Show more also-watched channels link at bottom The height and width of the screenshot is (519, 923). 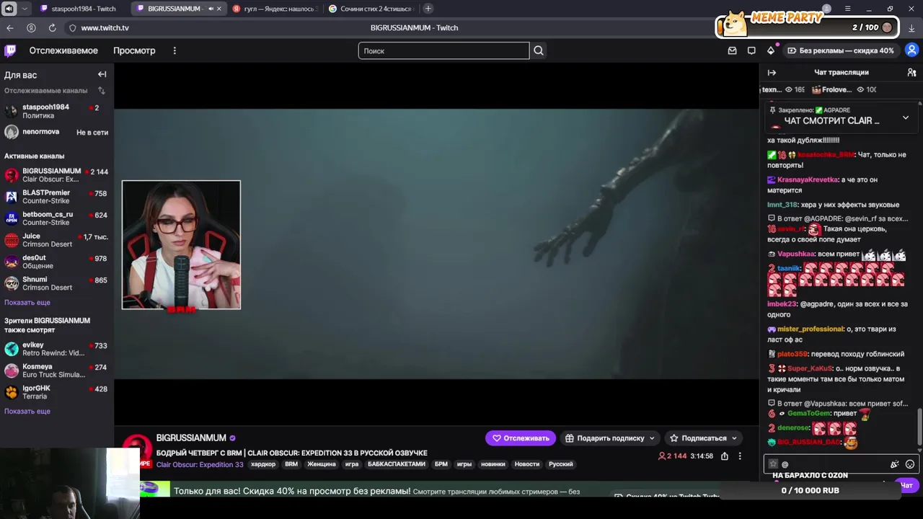click(x=27, y=411)
